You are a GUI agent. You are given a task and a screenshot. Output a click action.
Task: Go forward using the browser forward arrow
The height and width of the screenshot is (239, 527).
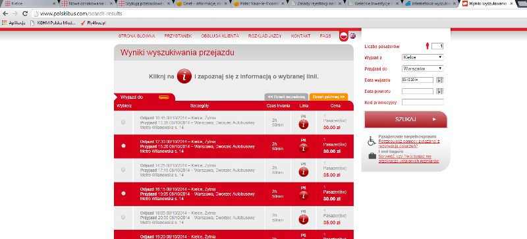click(15, 14)
